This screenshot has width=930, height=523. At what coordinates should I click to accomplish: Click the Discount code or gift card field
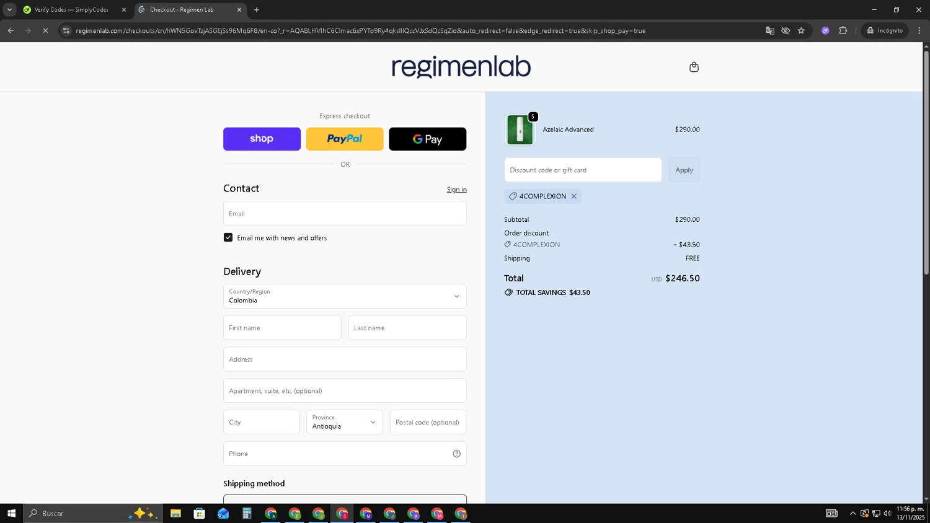583,170
